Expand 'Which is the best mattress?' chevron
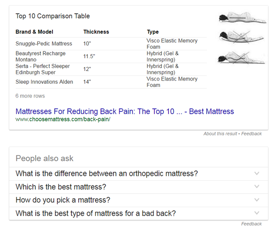Image resolution: width=274 pixels, height=230 pixels. 257,187
